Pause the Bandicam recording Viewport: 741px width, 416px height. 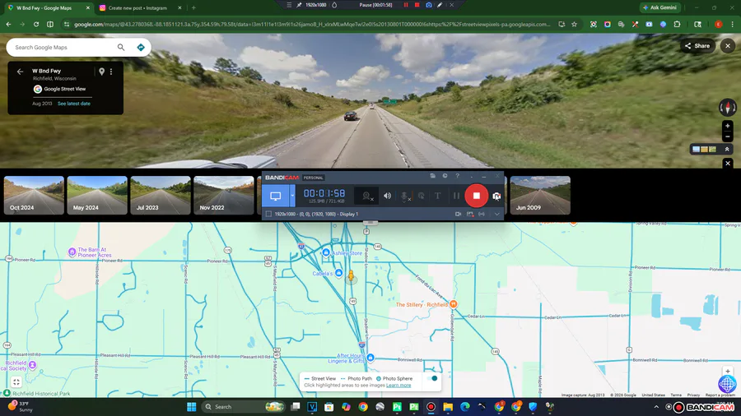click(x=456, y=196)
